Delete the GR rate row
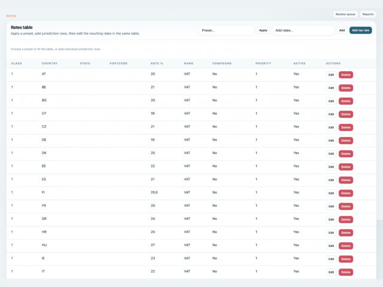383x287 pixels. pyautogui.click(x=346, y=219)
